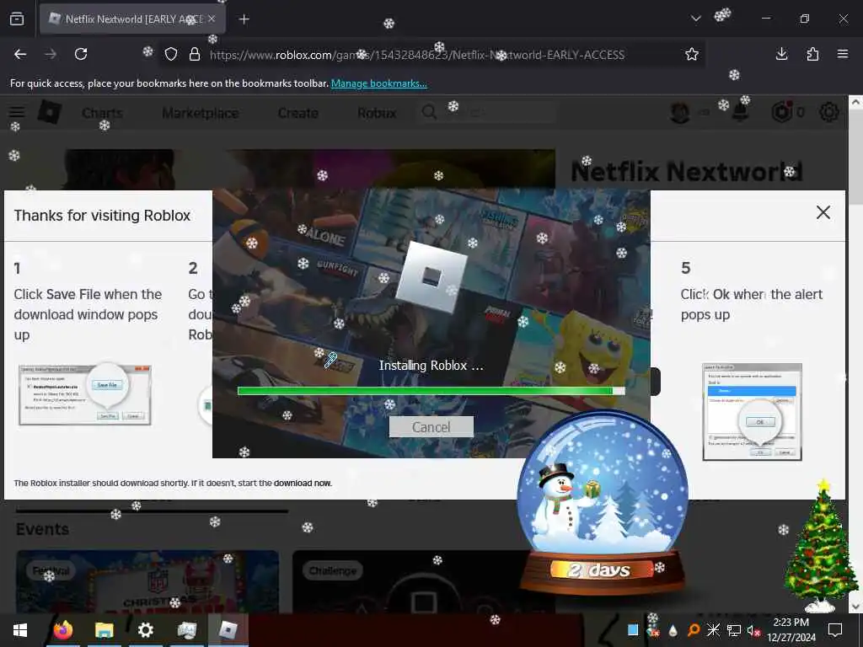Click the Roblox logo home icon

point(49,112)
